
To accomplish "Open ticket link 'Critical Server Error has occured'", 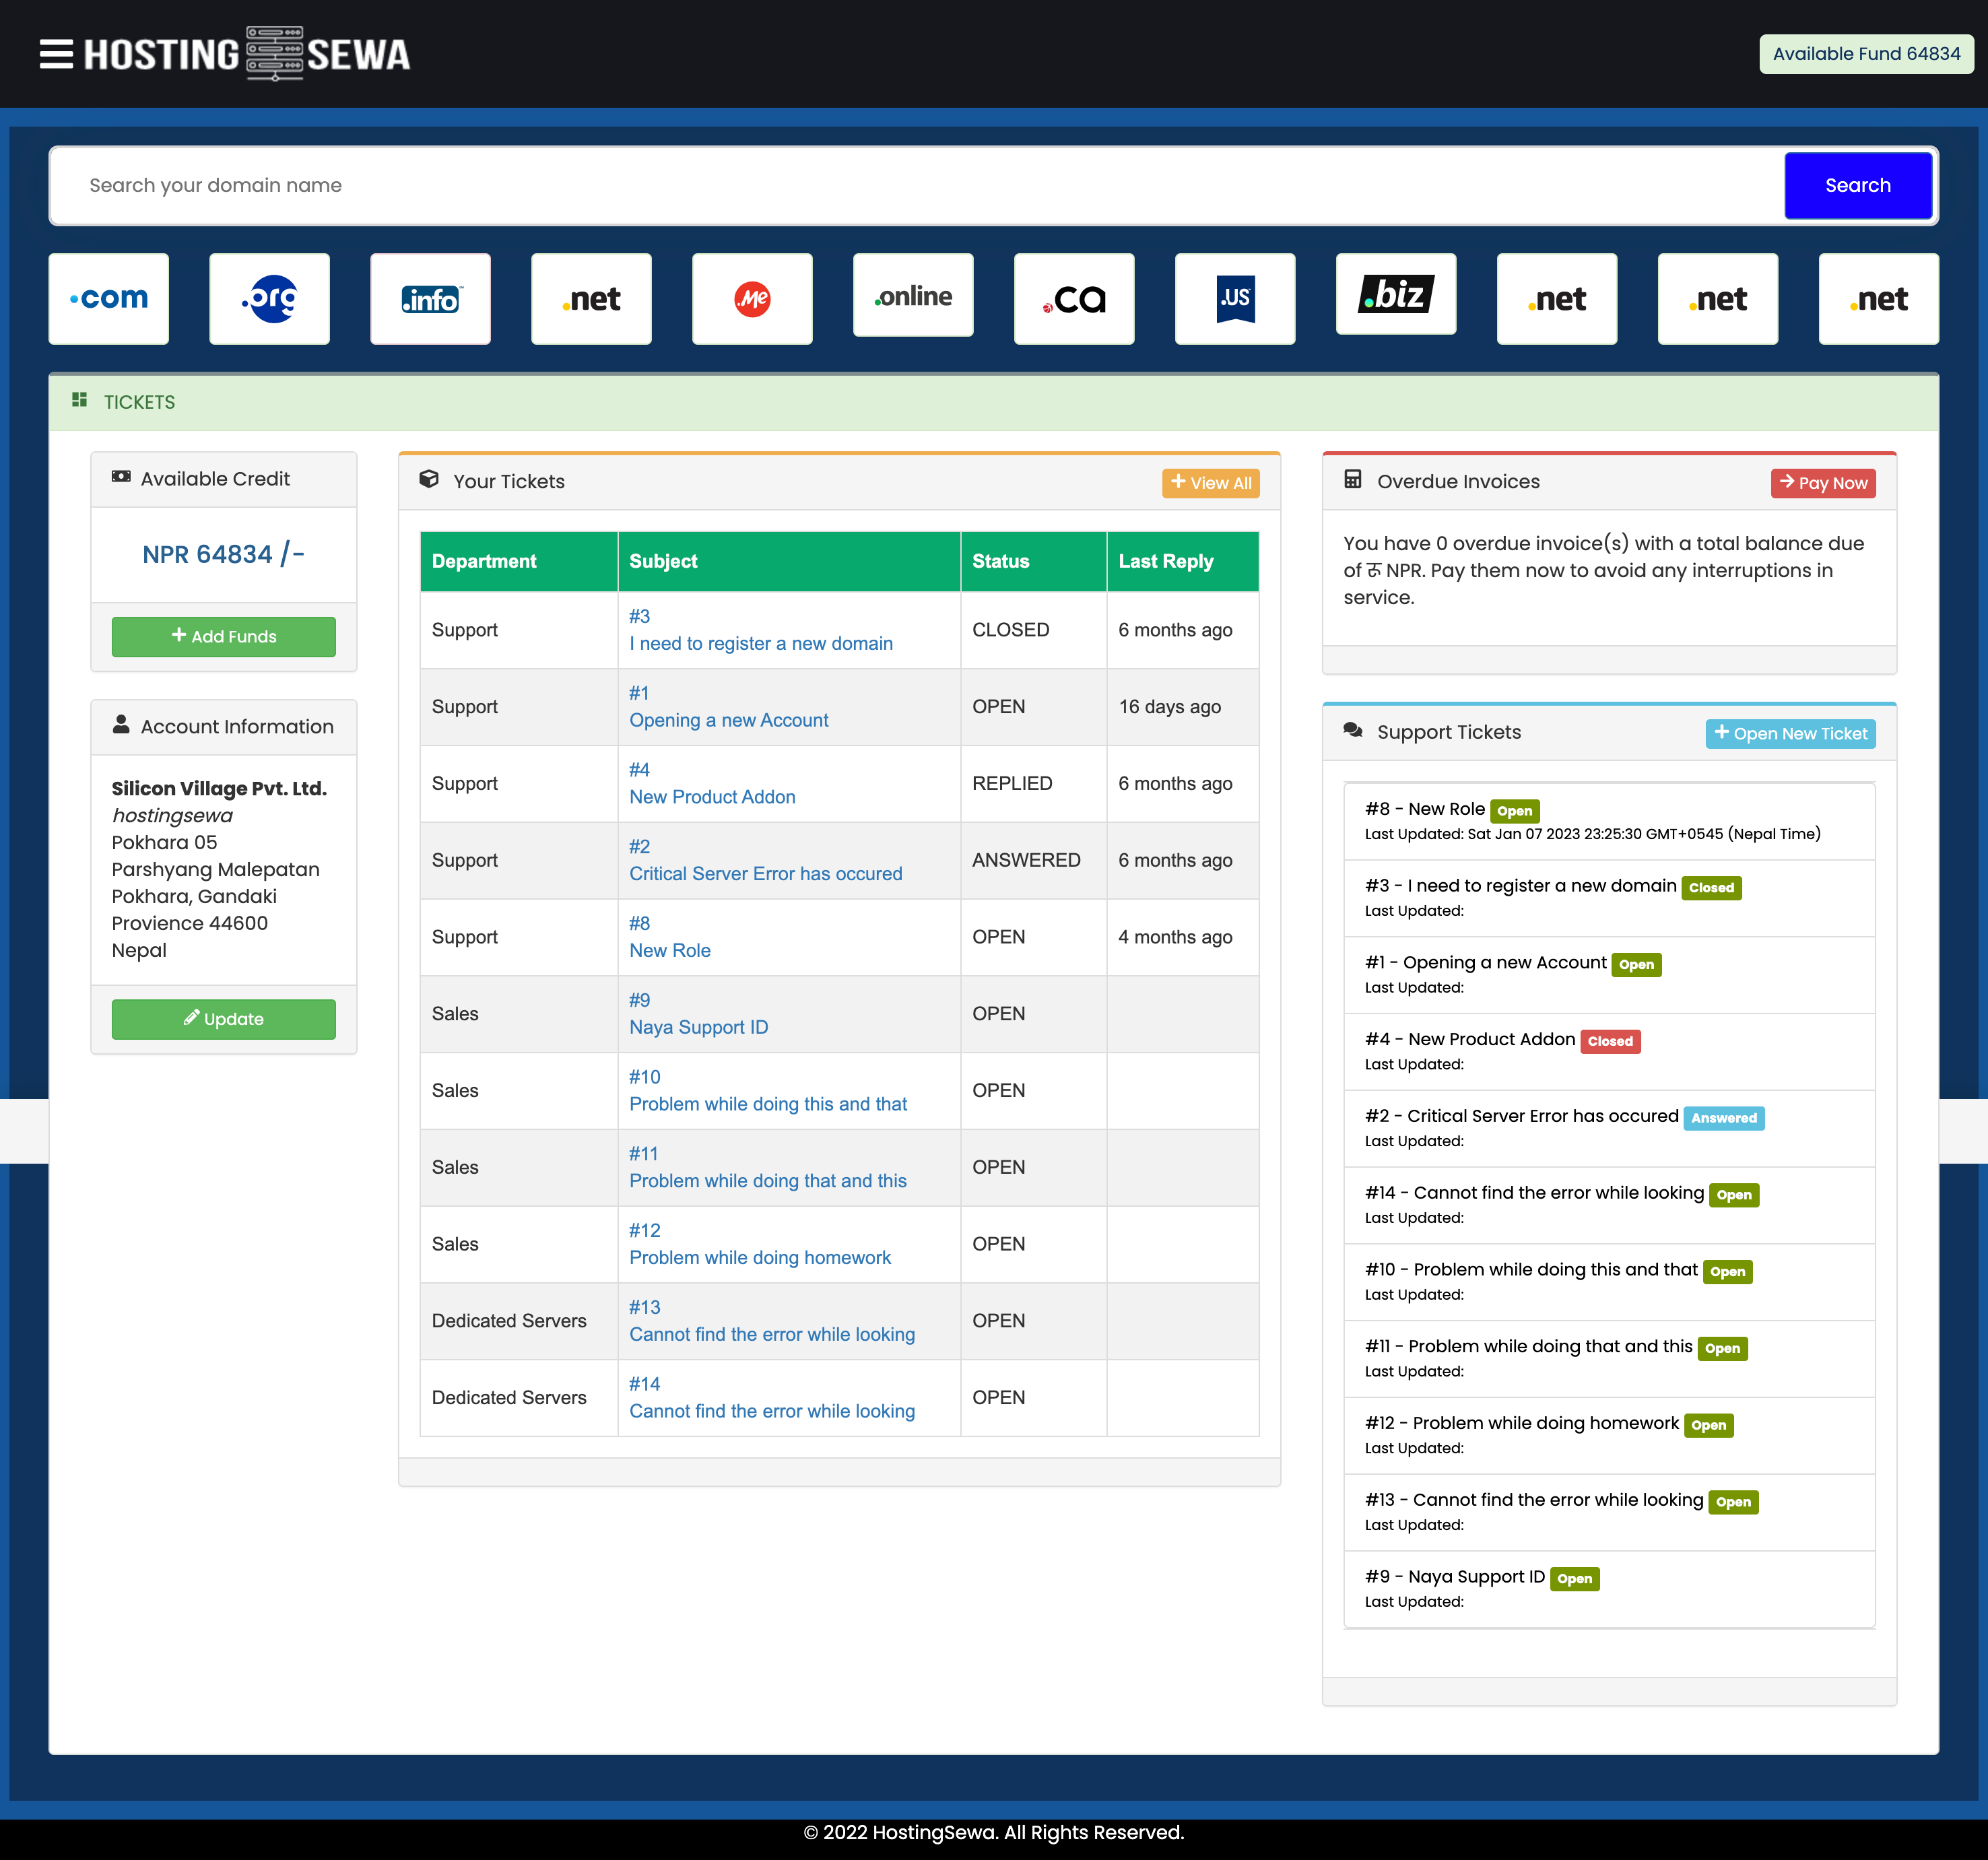I will [x=765, y=873].
